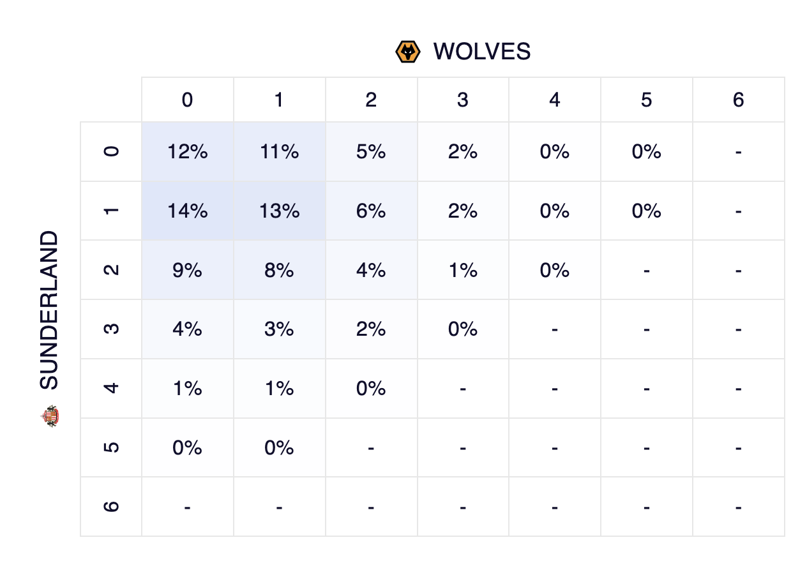The image size is (807, 563).
Task: Select the 14% cell for score 1-0
Action: [x=187, y=211]
